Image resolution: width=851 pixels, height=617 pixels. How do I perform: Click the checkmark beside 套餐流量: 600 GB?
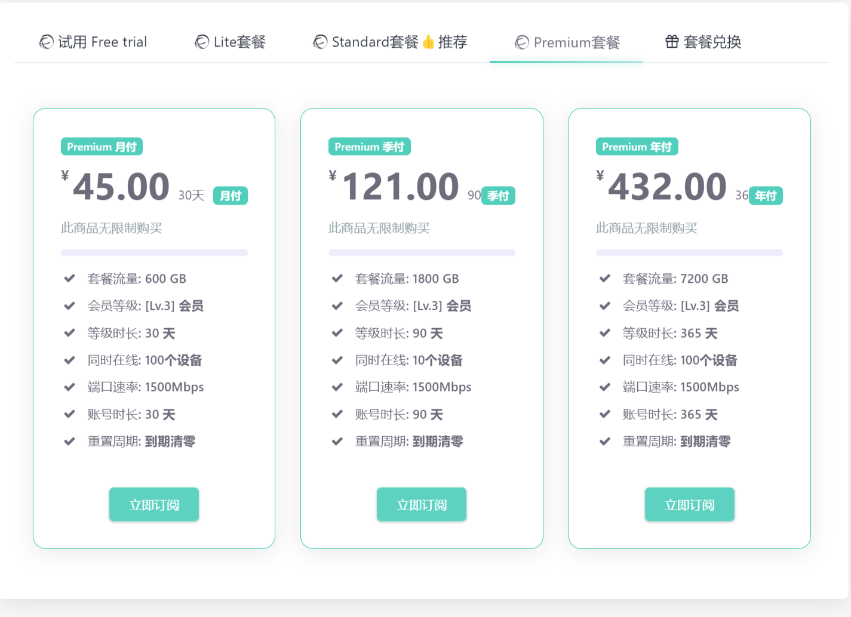[x=69, y=279]
